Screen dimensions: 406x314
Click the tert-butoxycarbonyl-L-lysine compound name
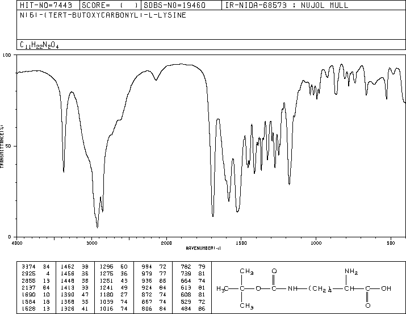(x=103, y=15)
